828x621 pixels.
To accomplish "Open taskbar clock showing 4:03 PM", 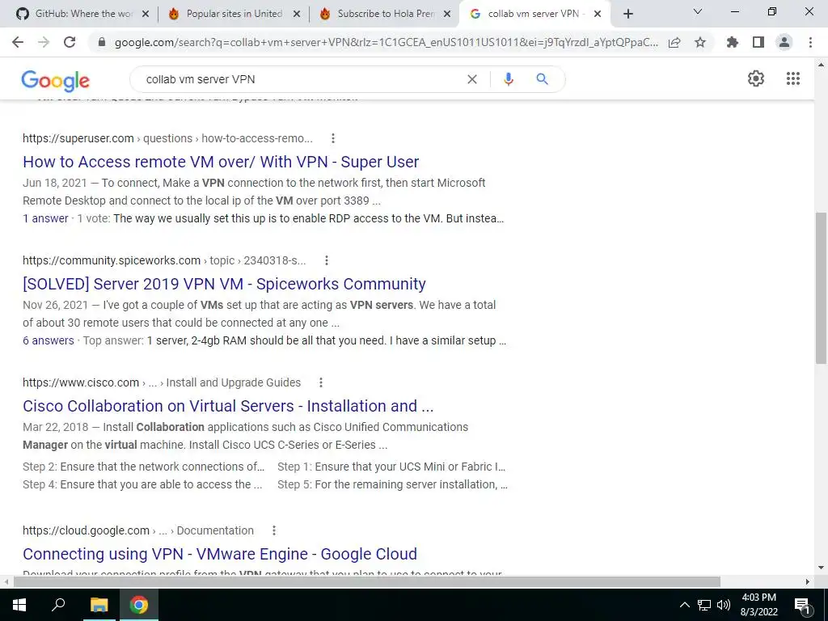I will click(758, 605).
